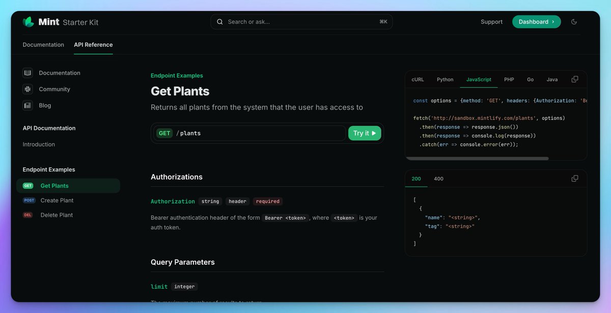Click the Authorizations section heading
Viewport: 611px width, 313px height.
(x=177, y=177)
